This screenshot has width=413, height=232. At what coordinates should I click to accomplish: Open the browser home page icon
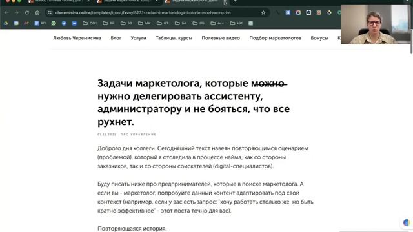pyautogui.click(x=37, y=13)
